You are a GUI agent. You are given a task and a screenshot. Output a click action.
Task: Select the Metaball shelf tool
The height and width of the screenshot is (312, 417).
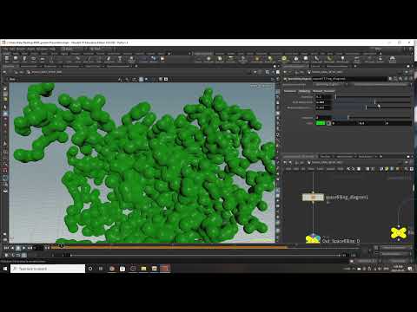pyautogui.click(x=154, y=59)
